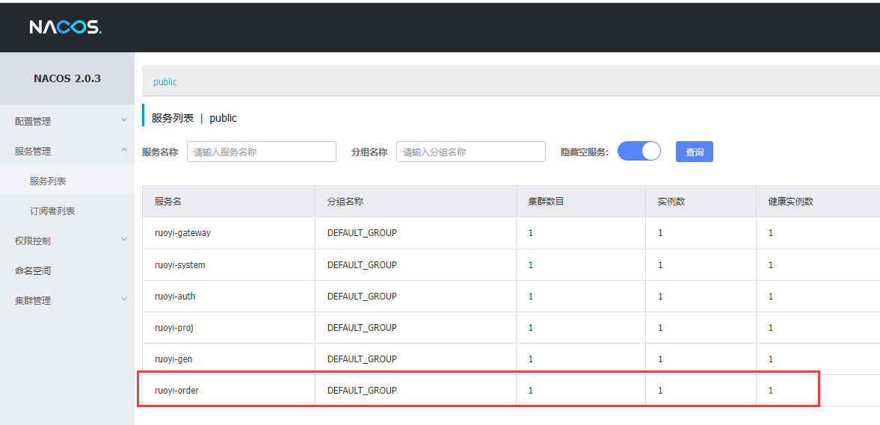Focus the 服务名称 input field
Viewport: 880px width, 425px height.
(x=261, y=152)
